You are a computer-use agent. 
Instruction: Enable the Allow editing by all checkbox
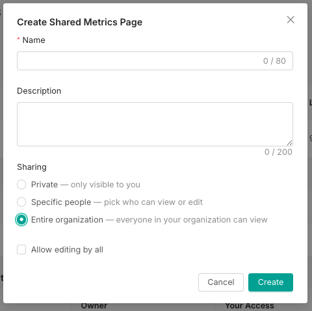[21, 250]
